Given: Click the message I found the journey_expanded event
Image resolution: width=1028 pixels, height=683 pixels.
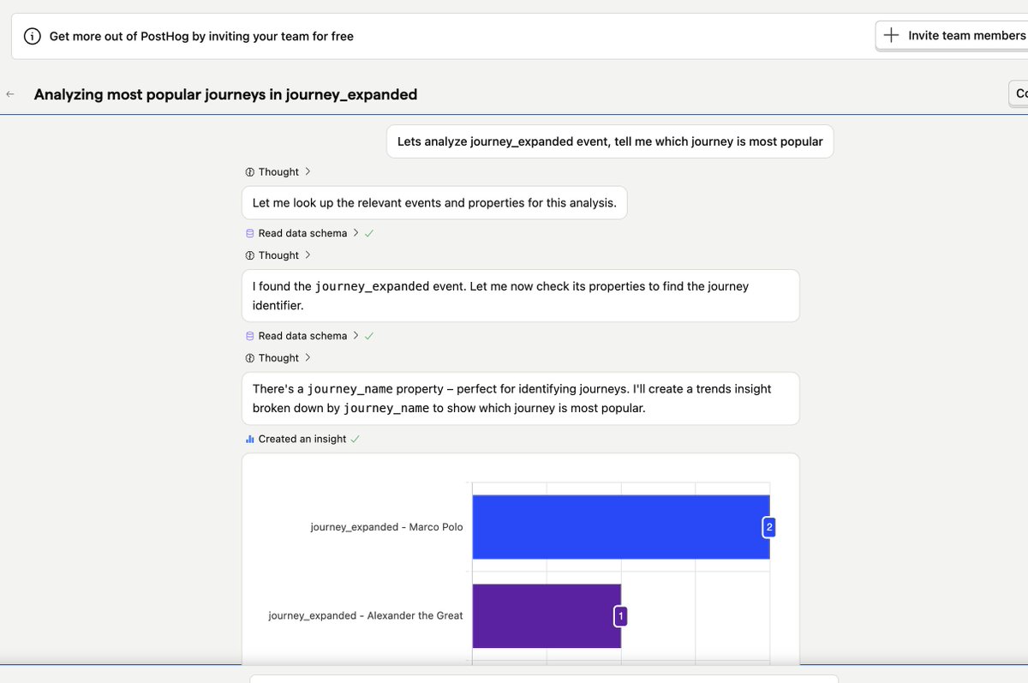Looking at the screenshot, I should tap(520, 296).
